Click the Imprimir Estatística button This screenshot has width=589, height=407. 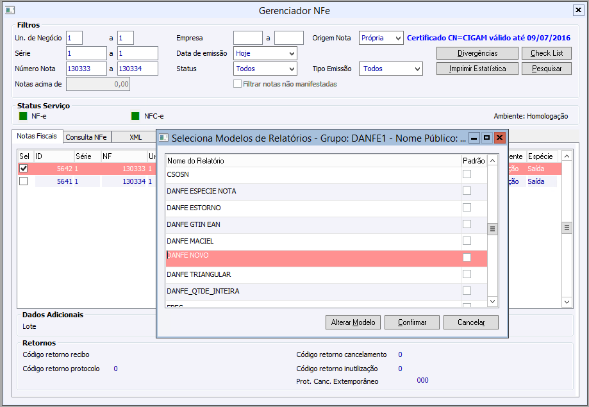coord(477,69)
